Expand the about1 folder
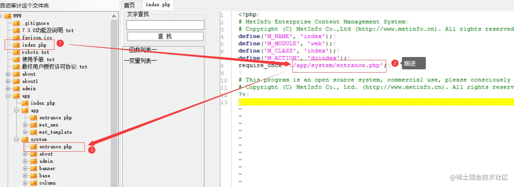Screen dimensions: 514x187 8,81
